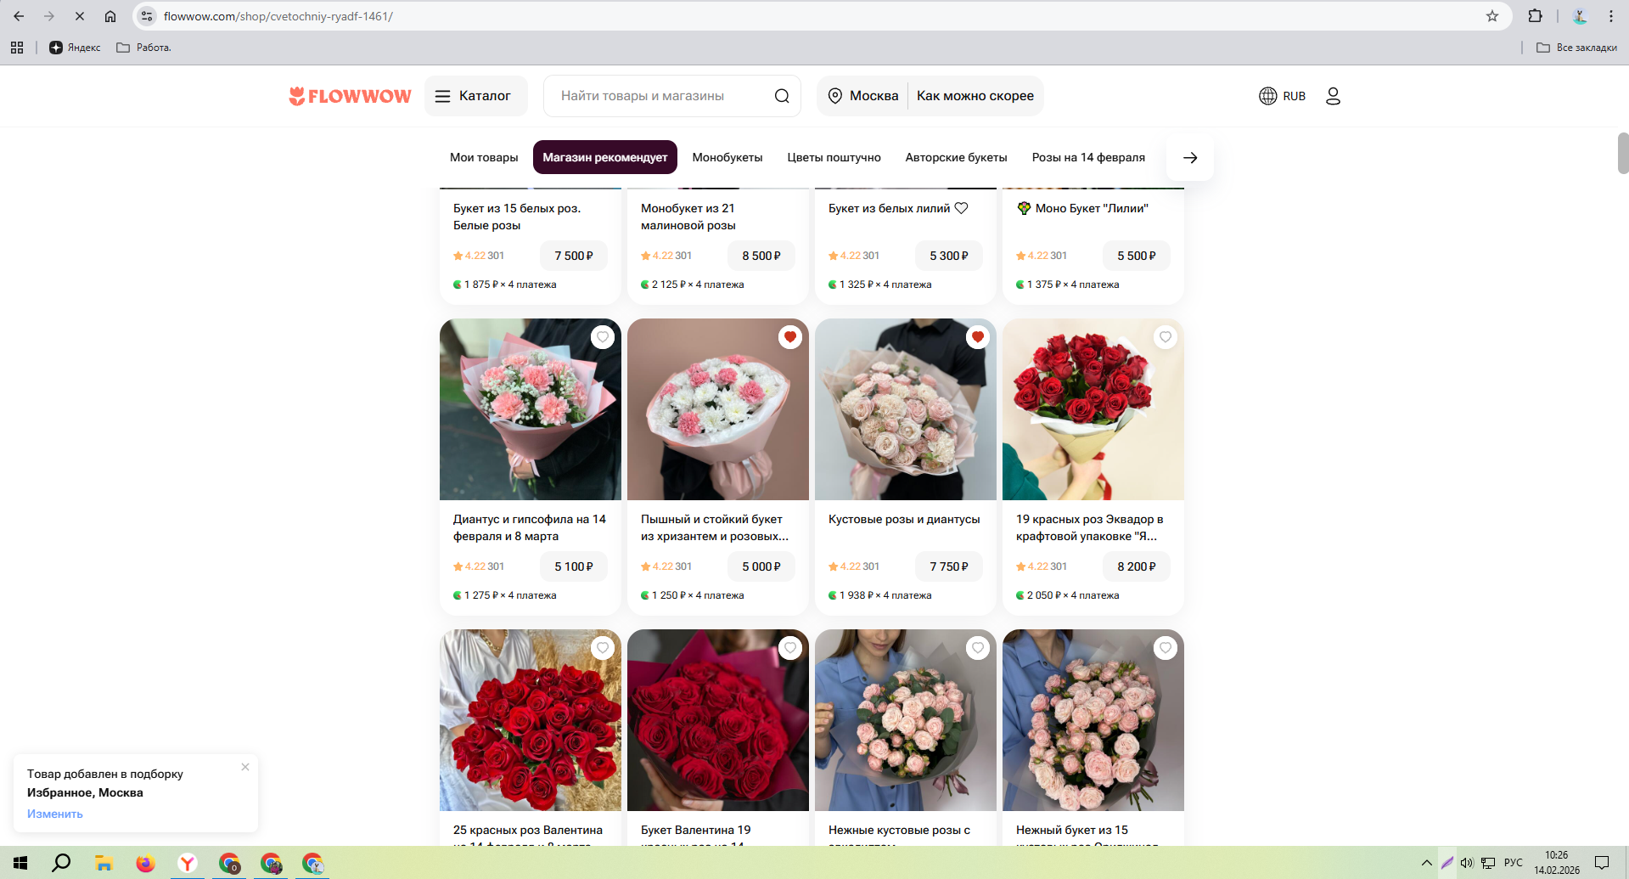Open the Каталог menu button
Image resolution: width=1629 pixels, height=879 pixels.
[475, 96]
